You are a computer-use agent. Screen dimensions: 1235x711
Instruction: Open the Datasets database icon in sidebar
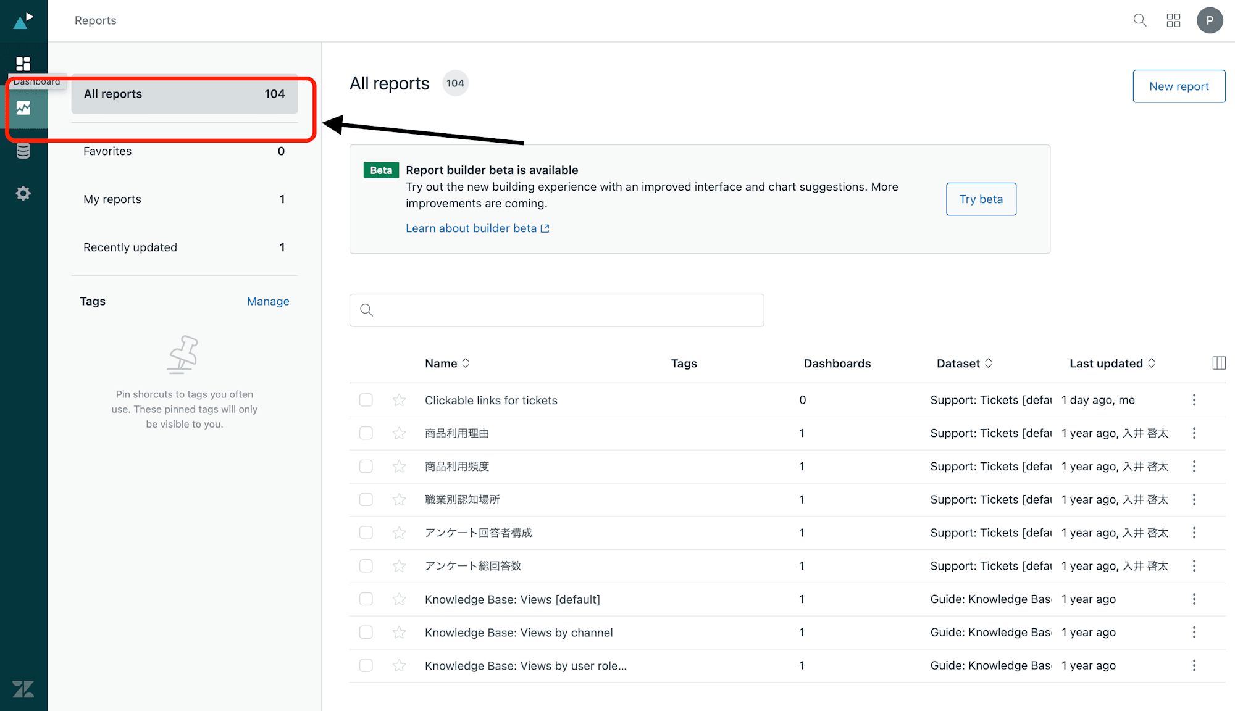[x=23, y=151]
